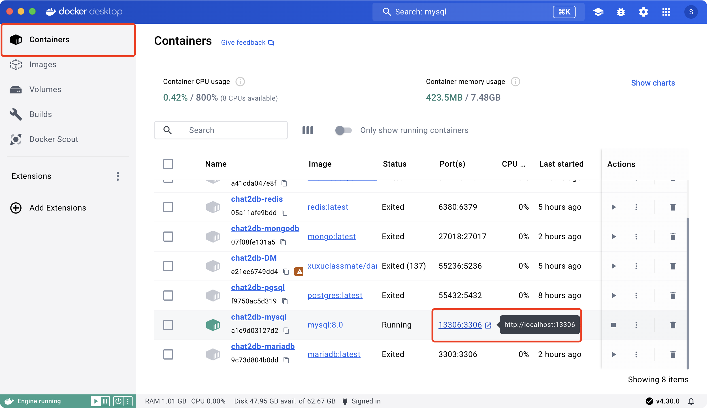Click warning icon on chat2db-DM row
This screenshot has width=707, height=408.
(299, 272)
